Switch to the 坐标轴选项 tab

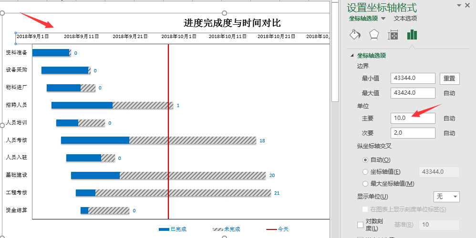(363, 18)
